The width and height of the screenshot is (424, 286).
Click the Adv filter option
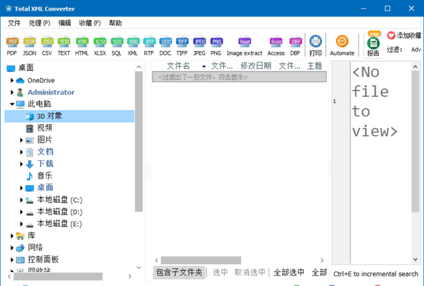(x=416, y=50)
